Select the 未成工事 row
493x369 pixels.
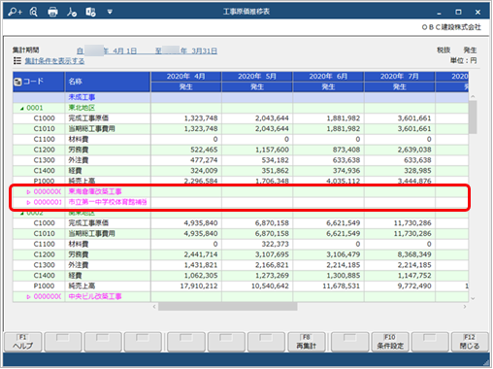[x=241, y=97]
